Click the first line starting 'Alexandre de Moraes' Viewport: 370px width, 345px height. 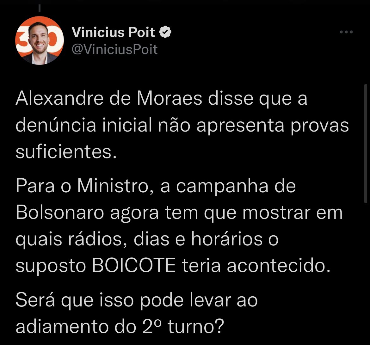(x=162, y=99)
